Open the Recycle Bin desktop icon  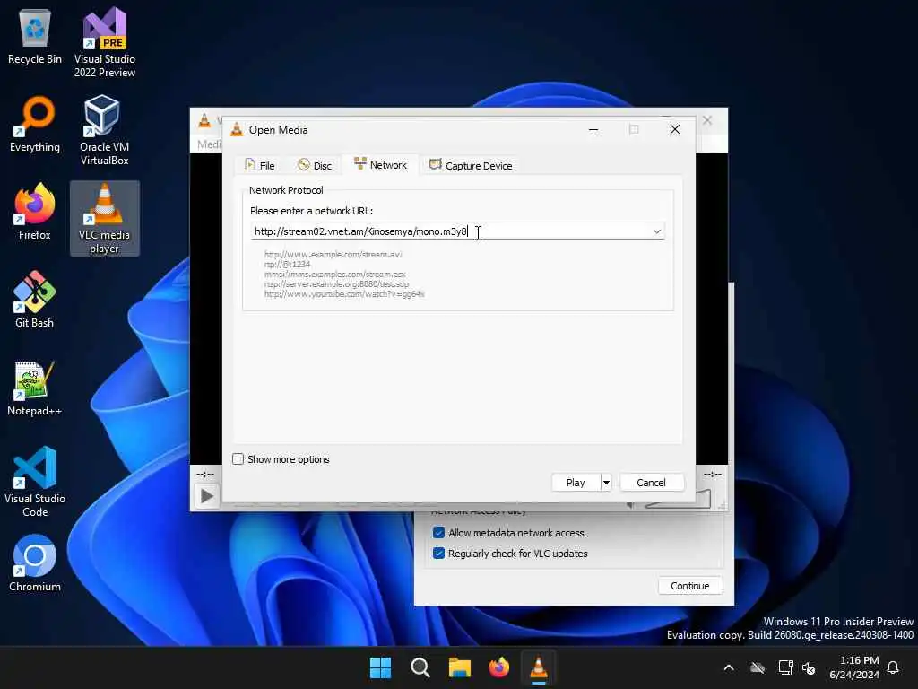point(35,38)
